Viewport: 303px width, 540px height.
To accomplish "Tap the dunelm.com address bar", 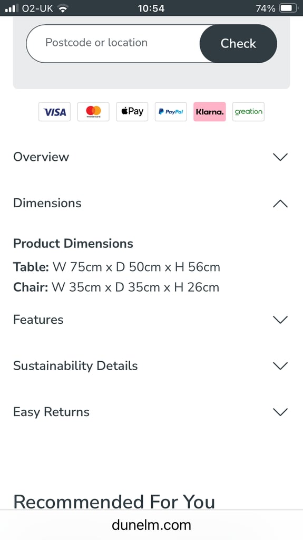I will coord(152,525).
